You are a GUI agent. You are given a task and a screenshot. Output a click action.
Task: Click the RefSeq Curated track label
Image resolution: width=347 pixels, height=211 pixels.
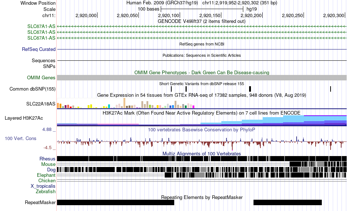[38, 49]
